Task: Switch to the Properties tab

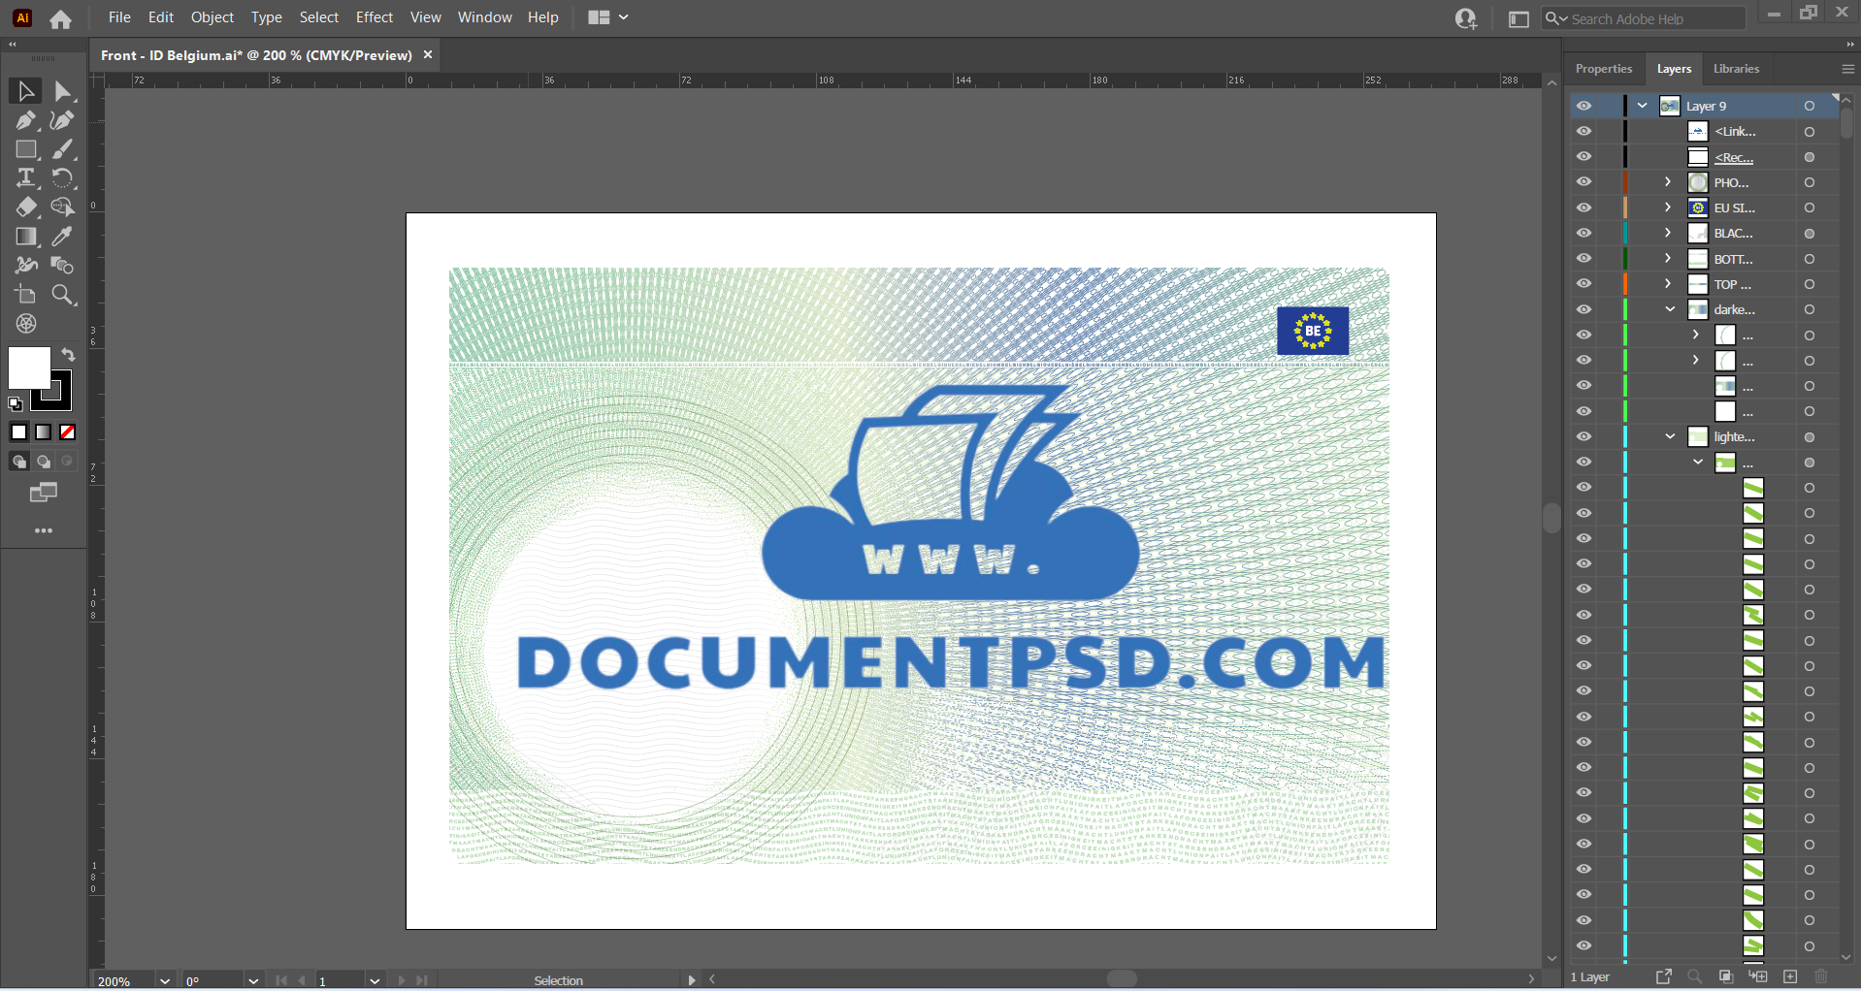Action: (1604, 69)
